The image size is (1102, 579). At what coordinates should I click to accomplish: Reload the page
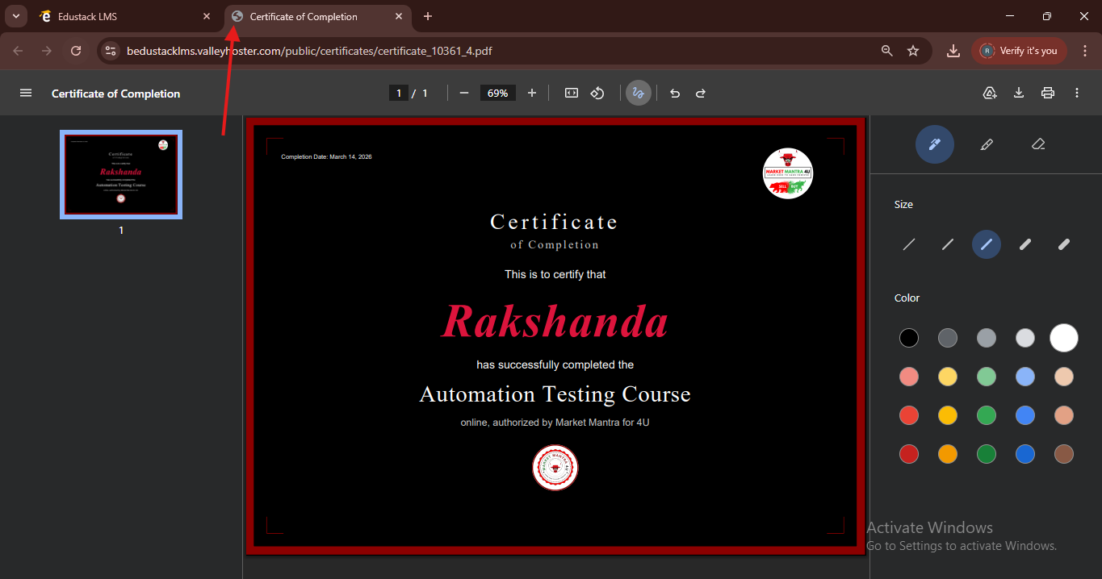76,51
